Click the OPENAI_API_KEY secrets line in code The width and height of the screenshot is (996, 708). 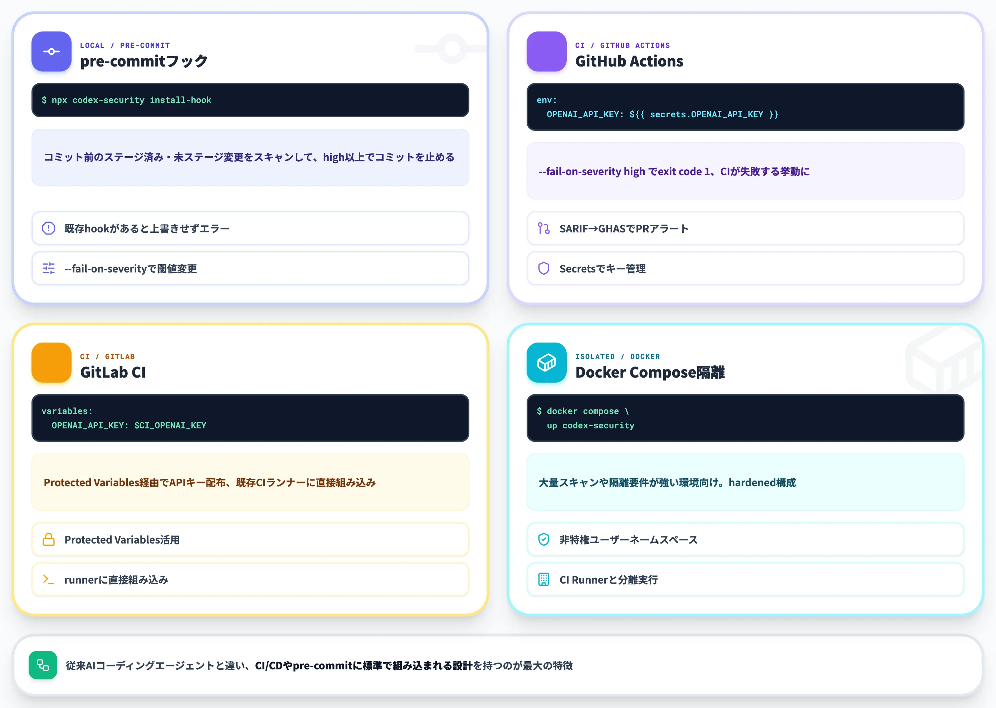click(x=663, y=114)
